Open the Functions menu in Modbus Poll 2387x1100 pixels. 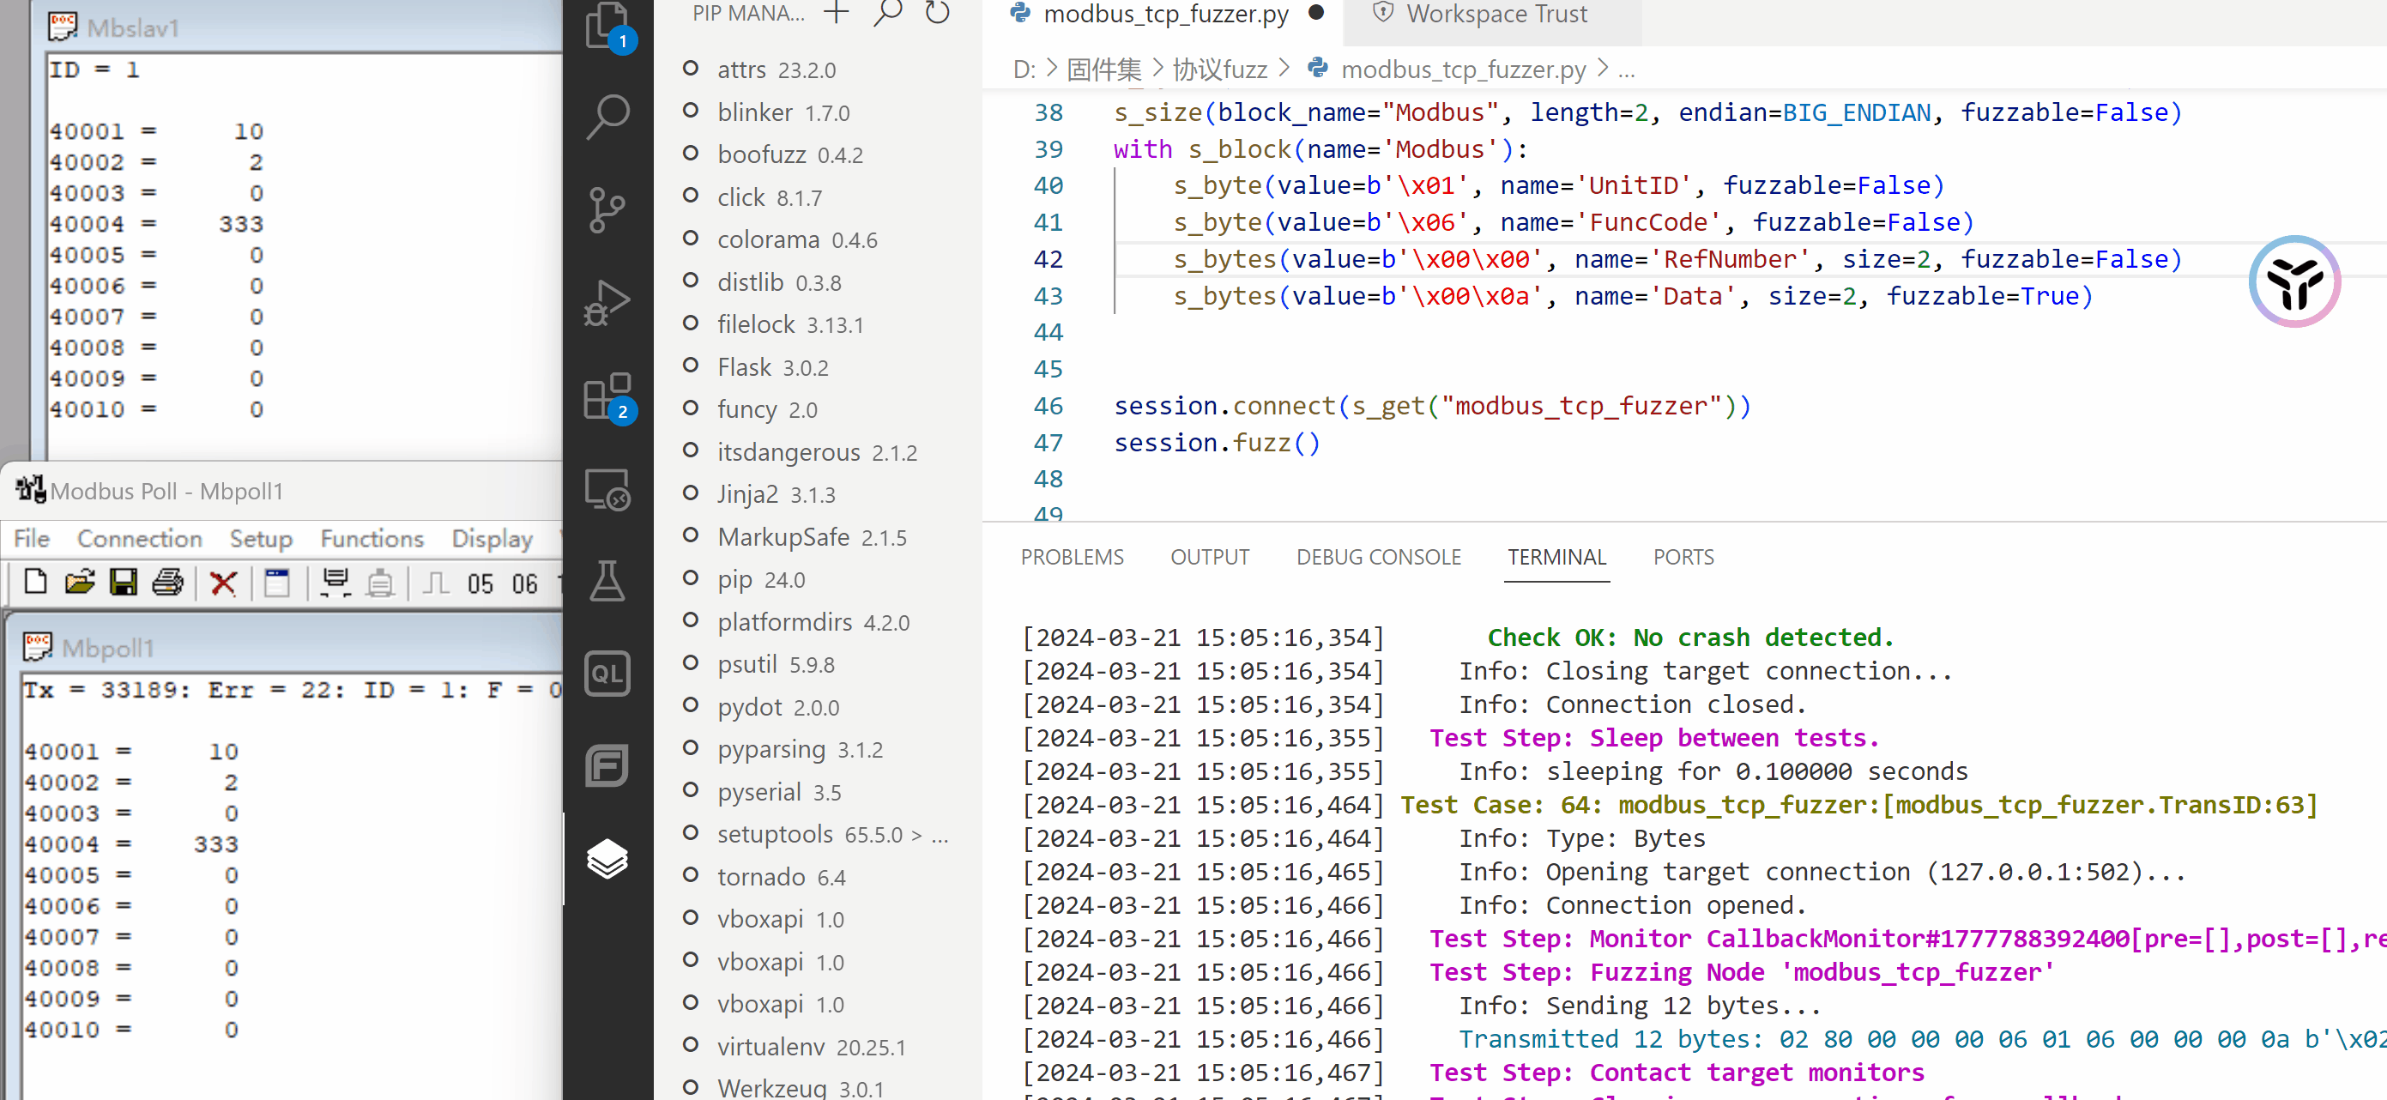click(372, 538)
